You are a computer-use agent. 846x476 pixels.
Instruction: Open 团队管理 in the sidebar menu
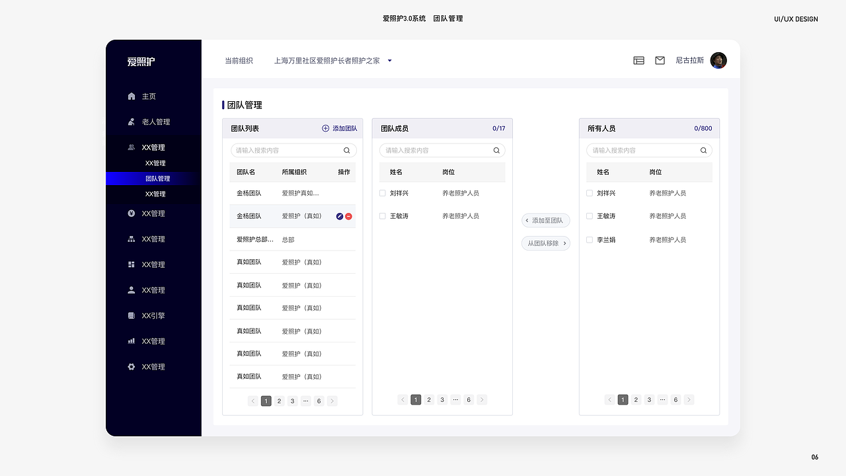point(157,178)
